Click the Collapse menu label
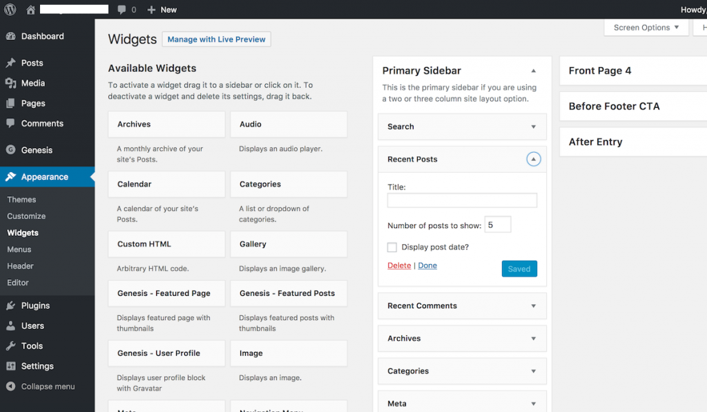This screenshot has height=412, width=707. (48, 386)
